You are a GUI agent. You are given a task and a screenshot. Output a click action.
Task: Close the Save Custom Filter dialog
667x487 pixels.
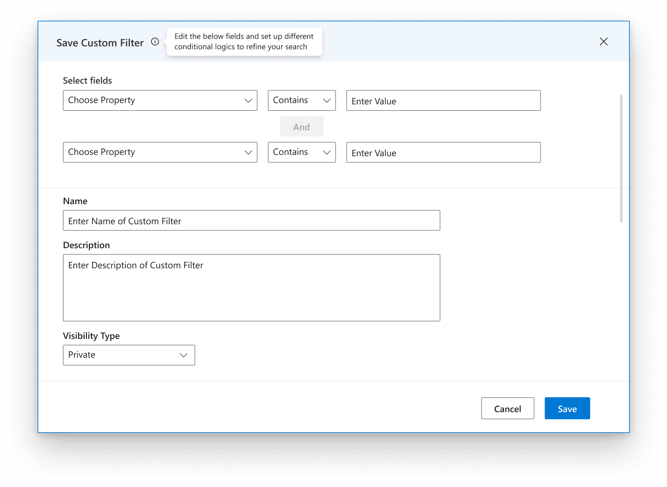pos(603,41)
